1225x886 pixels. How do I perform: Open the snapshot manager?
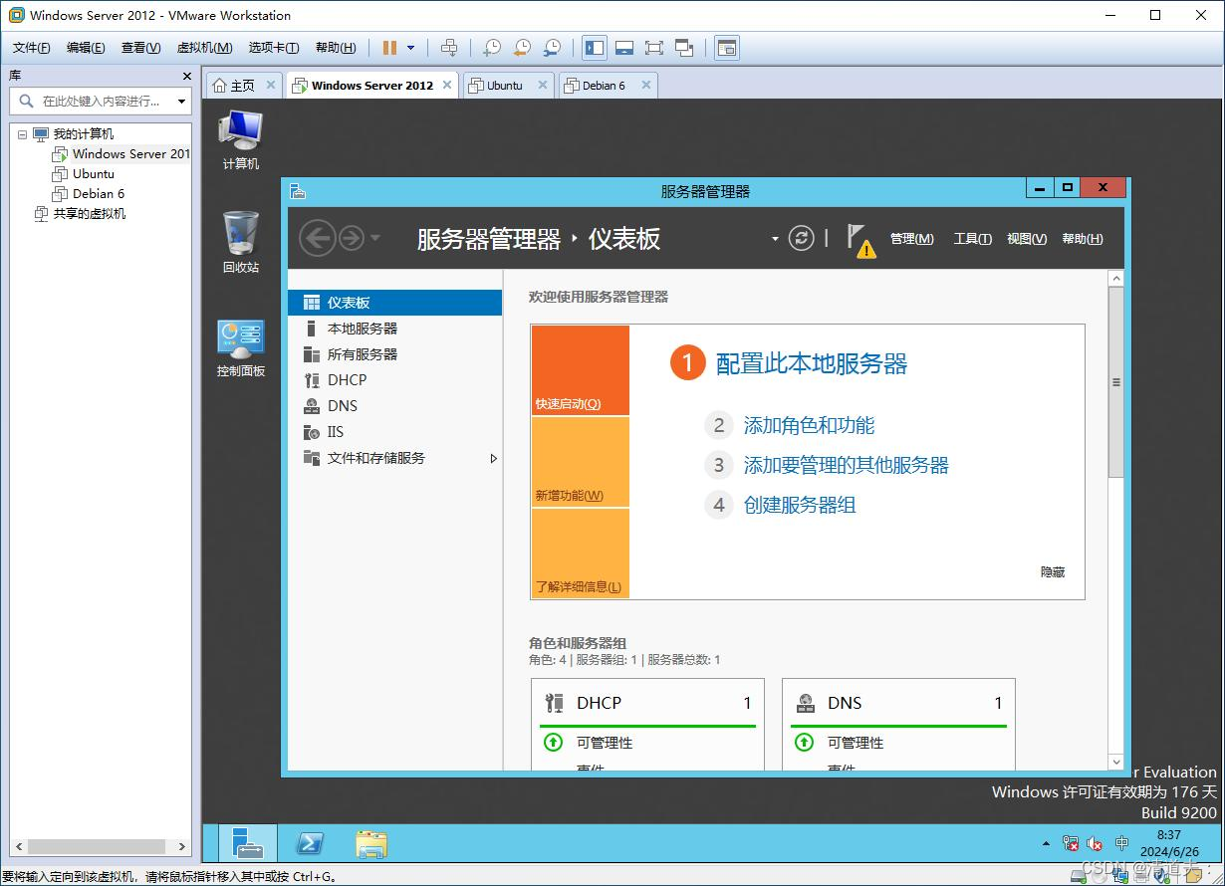552,48
